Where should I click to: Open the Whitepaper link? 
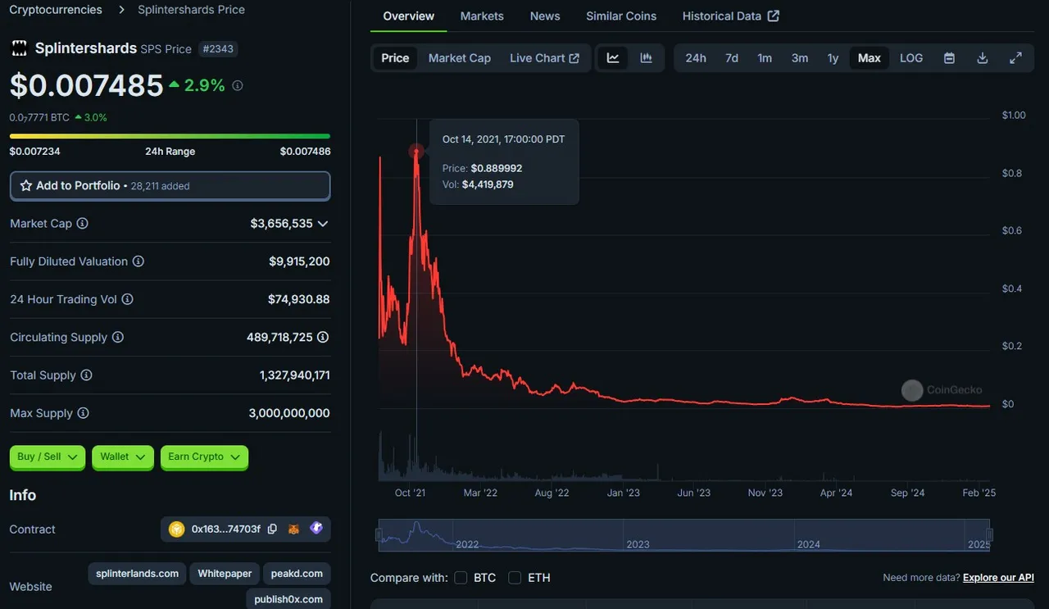pos(225,574)
